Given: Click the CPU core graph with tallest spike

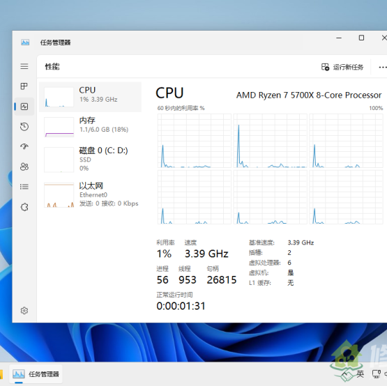Looking at the screenshot, I should [271, 141].
